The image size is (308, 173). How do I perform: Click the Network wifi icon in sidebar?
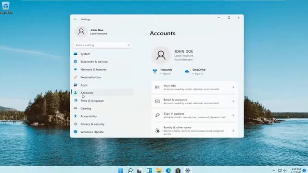pyautogui.click(x=76, y=69)
